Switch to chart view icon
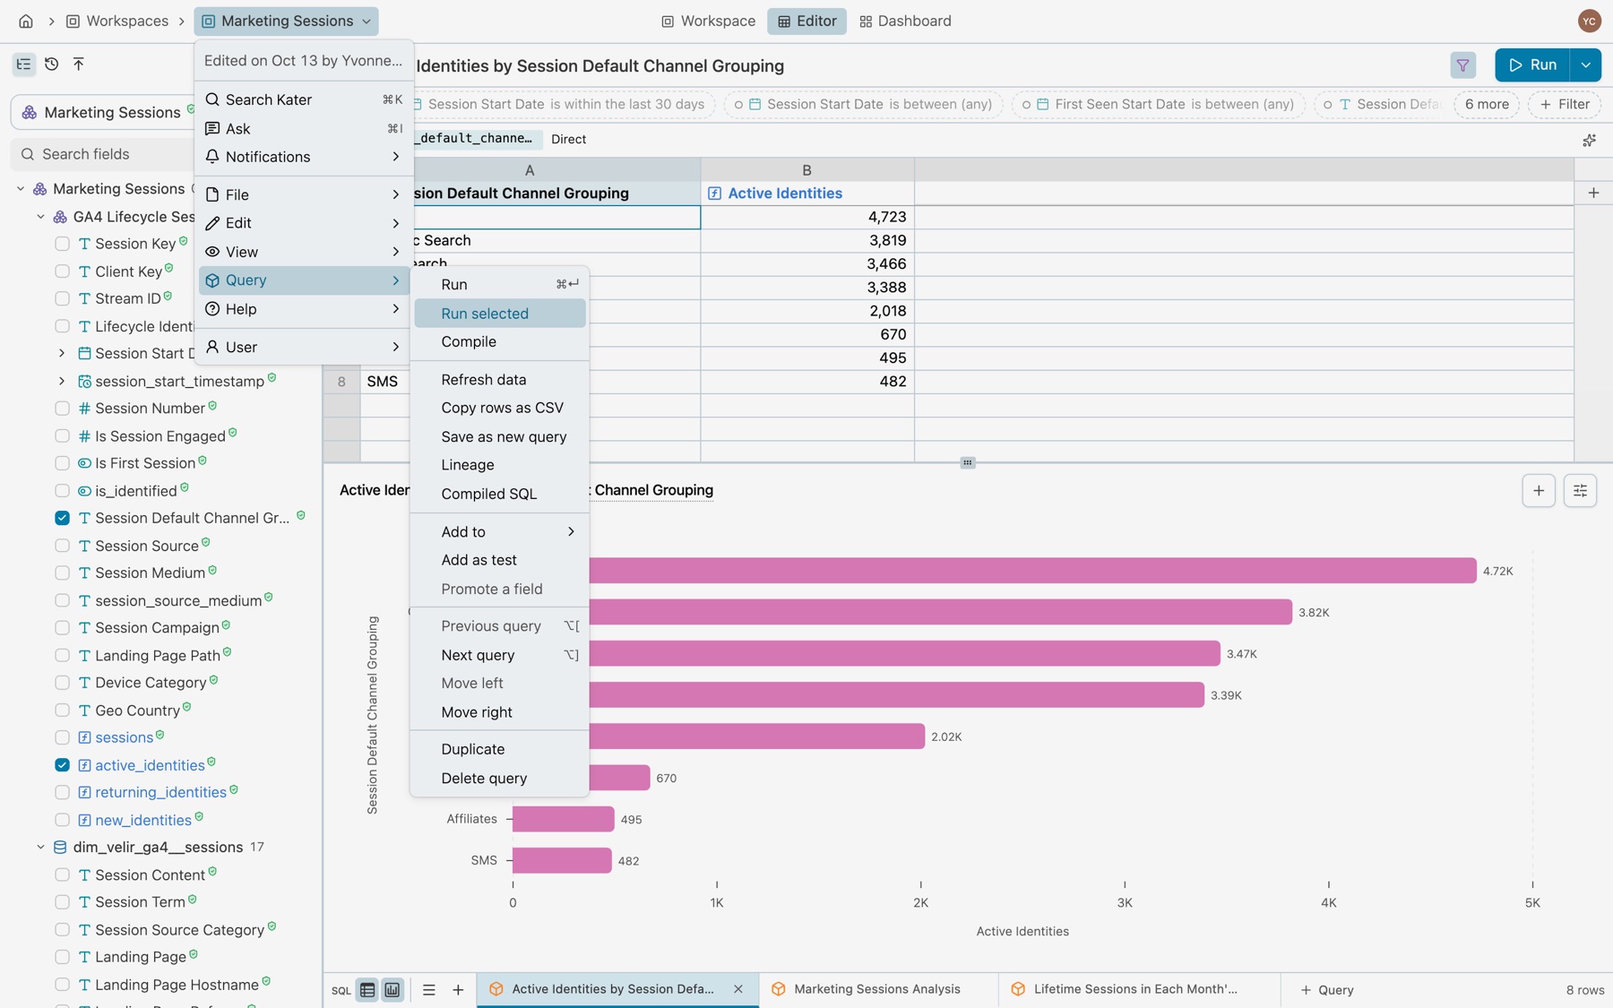The image size is (1613, 1008). click(392, 990)
